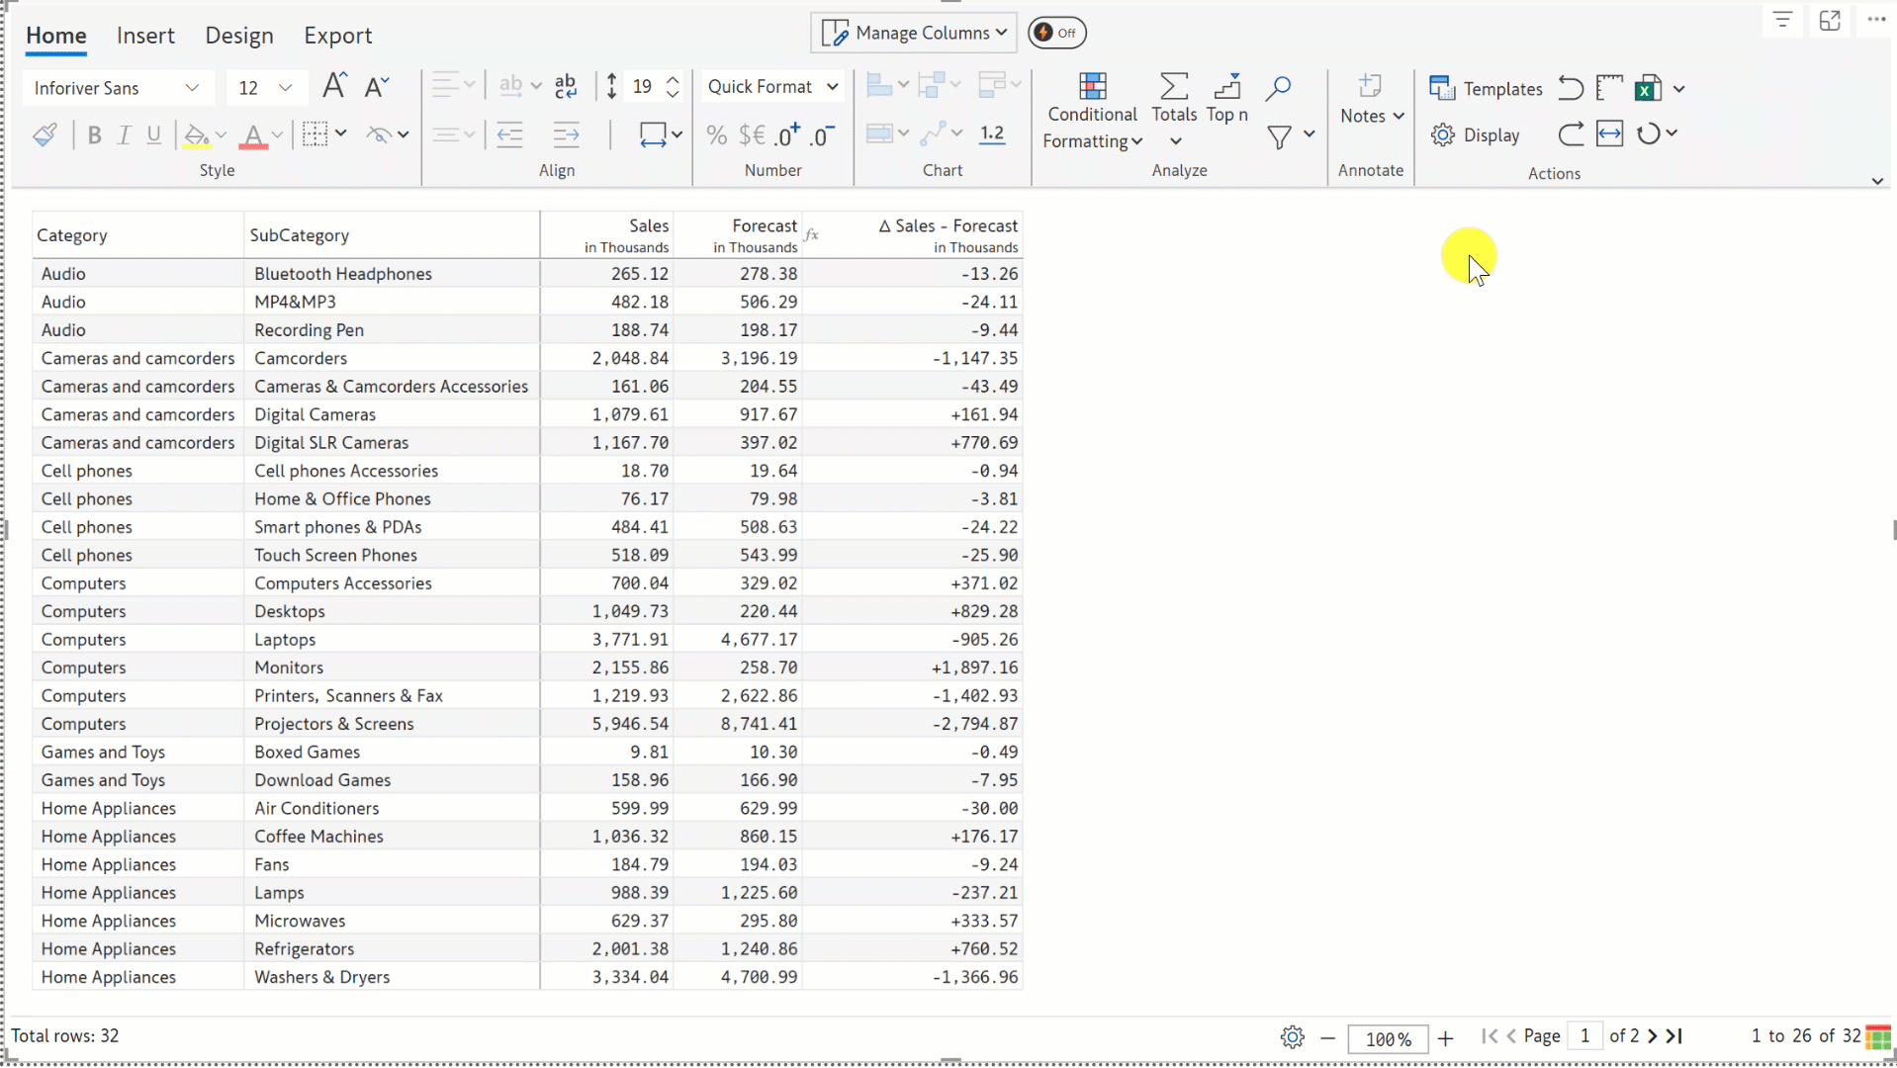Open the Quick Format dropdown
The height and width of the screenshot is (1068, 1897).
(772, 86)
